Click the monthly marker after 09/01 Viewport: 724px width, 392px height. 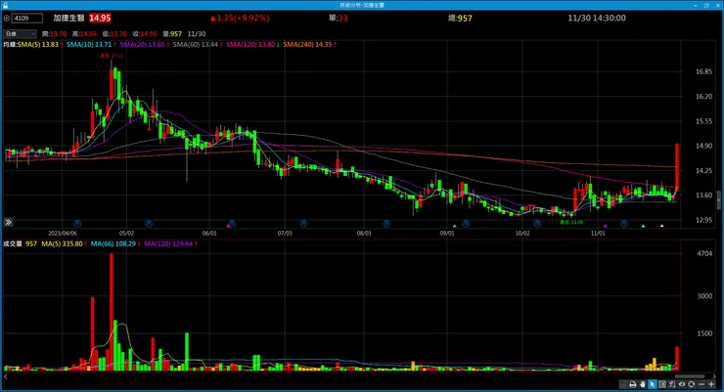pyautogui.click(x=466, y=224)
